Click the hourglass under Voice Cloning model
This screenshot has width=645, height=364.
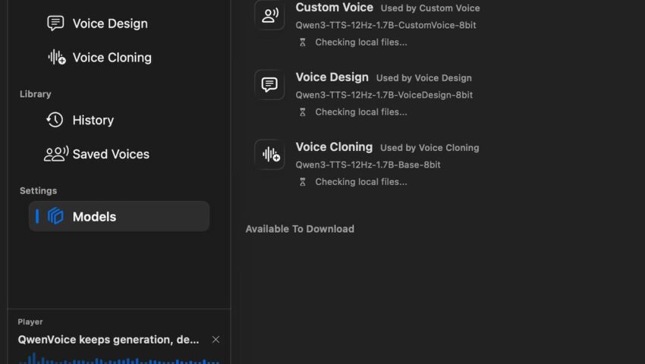(303, 182)
